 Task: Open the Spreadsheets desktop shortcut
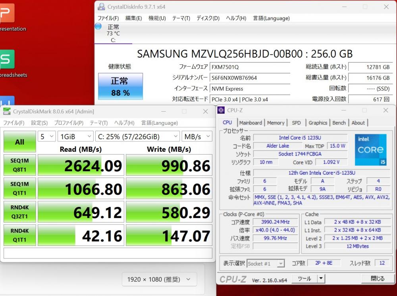(7, 63)
